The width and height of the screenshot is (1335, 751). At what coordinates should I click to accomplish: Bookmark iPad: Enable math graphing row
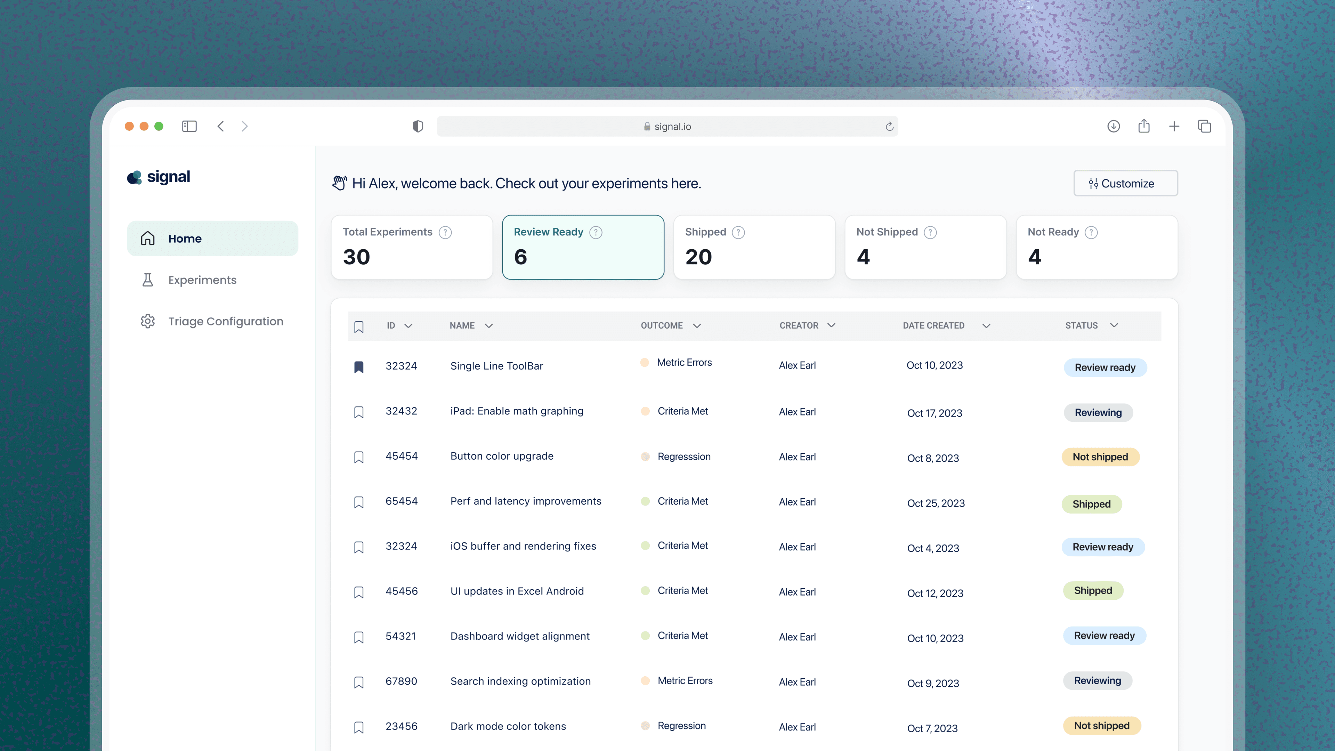(359, 412)
